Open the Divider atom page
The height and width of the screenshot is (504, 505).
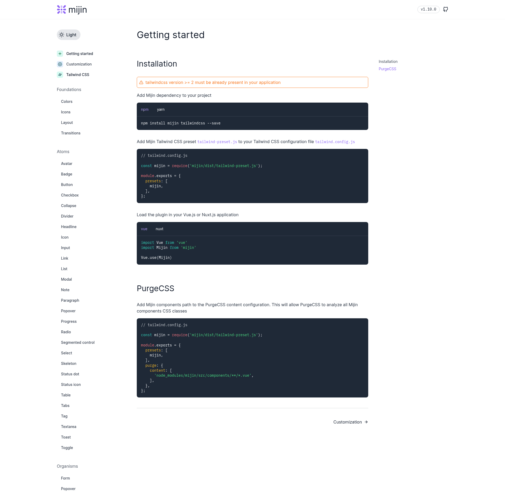coord(67,216)
